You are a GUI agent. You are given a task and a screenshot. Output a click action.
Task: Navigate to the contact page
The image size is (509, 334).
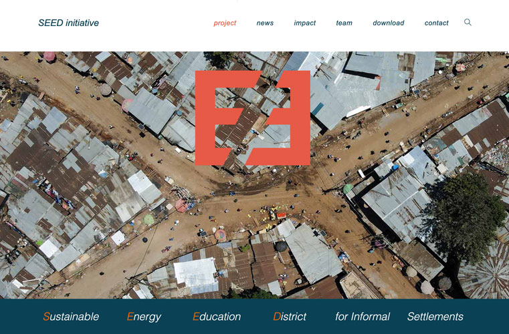[x=436, y=23]
